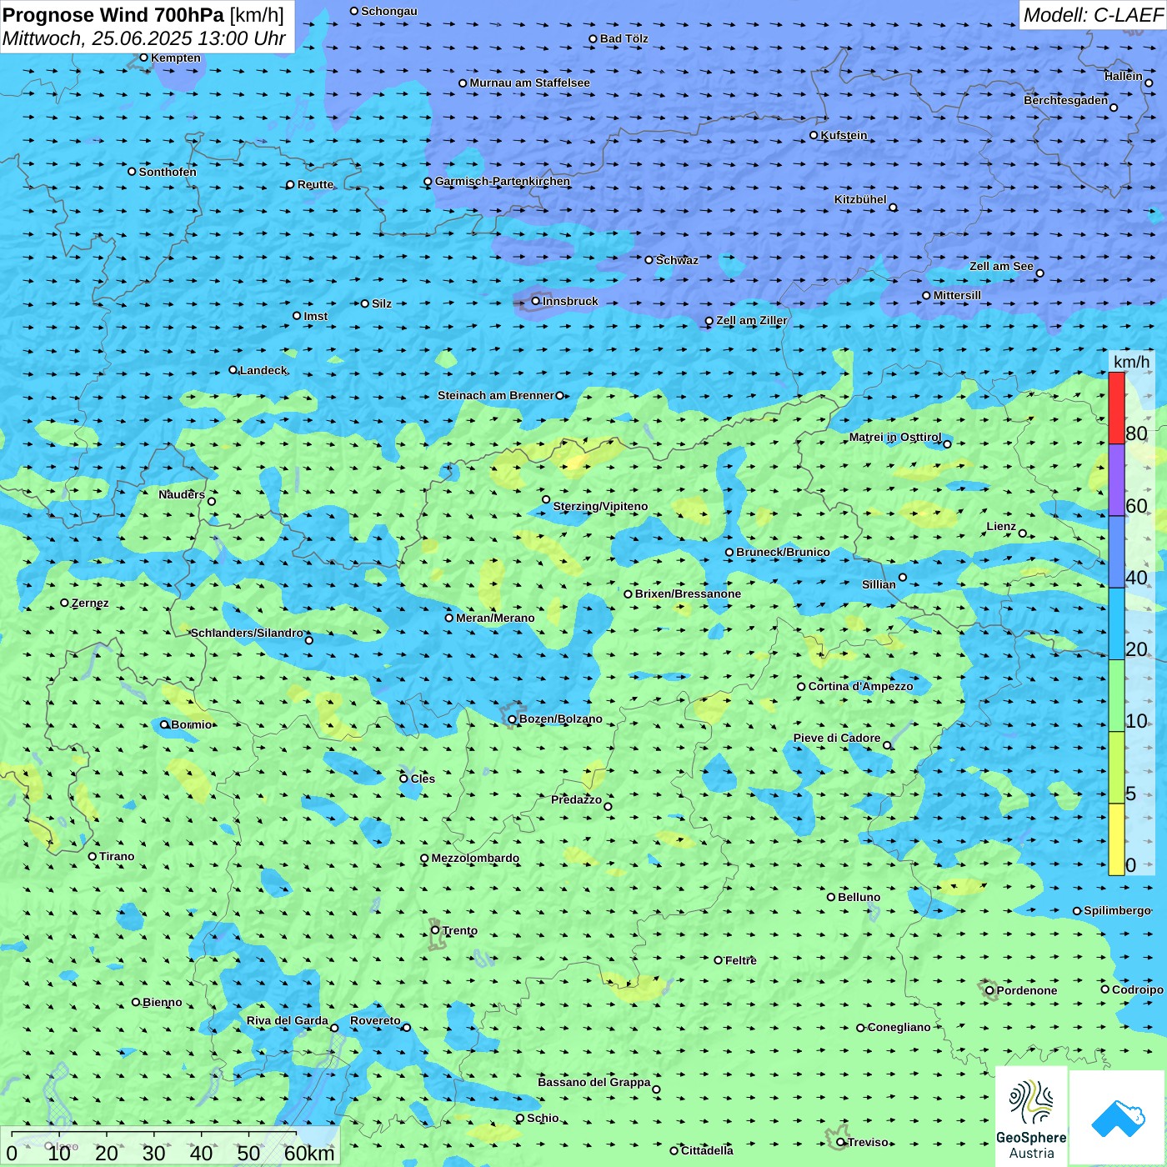Click the 'Matrei in Osttirol' label

895,437
